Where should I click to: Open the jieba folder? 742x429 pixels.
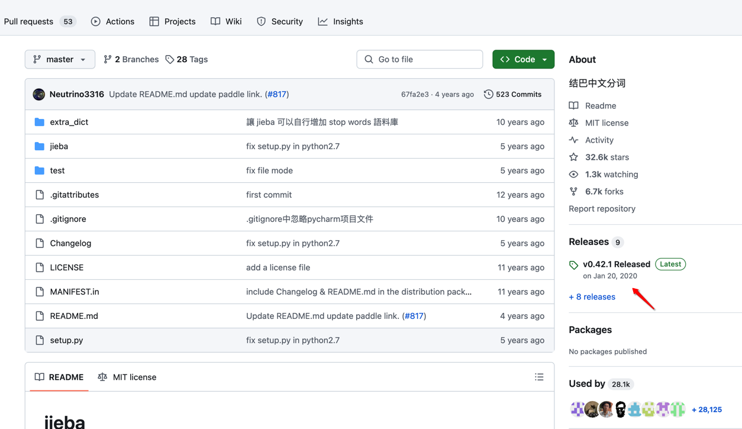[x=59, y=146]
